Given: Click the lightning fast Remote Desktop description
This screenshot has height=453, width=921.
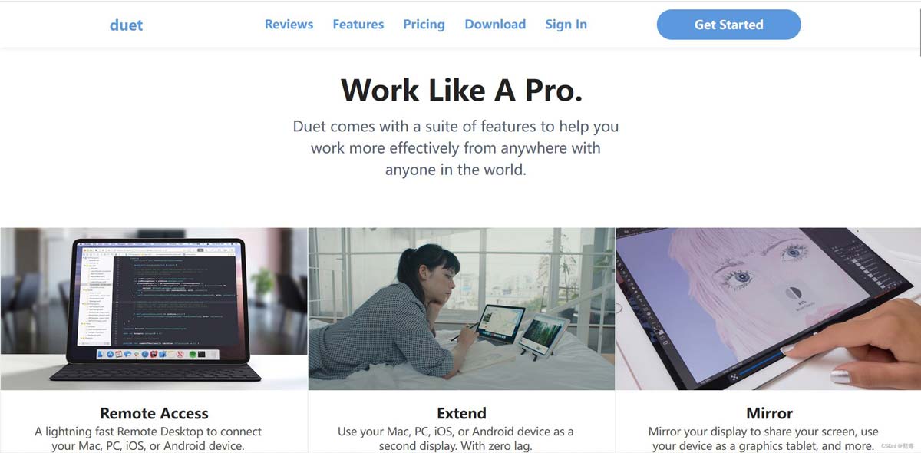Looking at the screenshot, I should tap(148, 438).
